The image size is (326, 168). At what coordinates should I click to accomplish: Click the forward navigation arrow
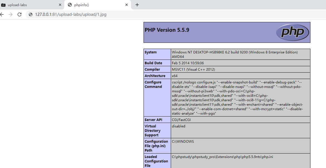pos(10,14)
